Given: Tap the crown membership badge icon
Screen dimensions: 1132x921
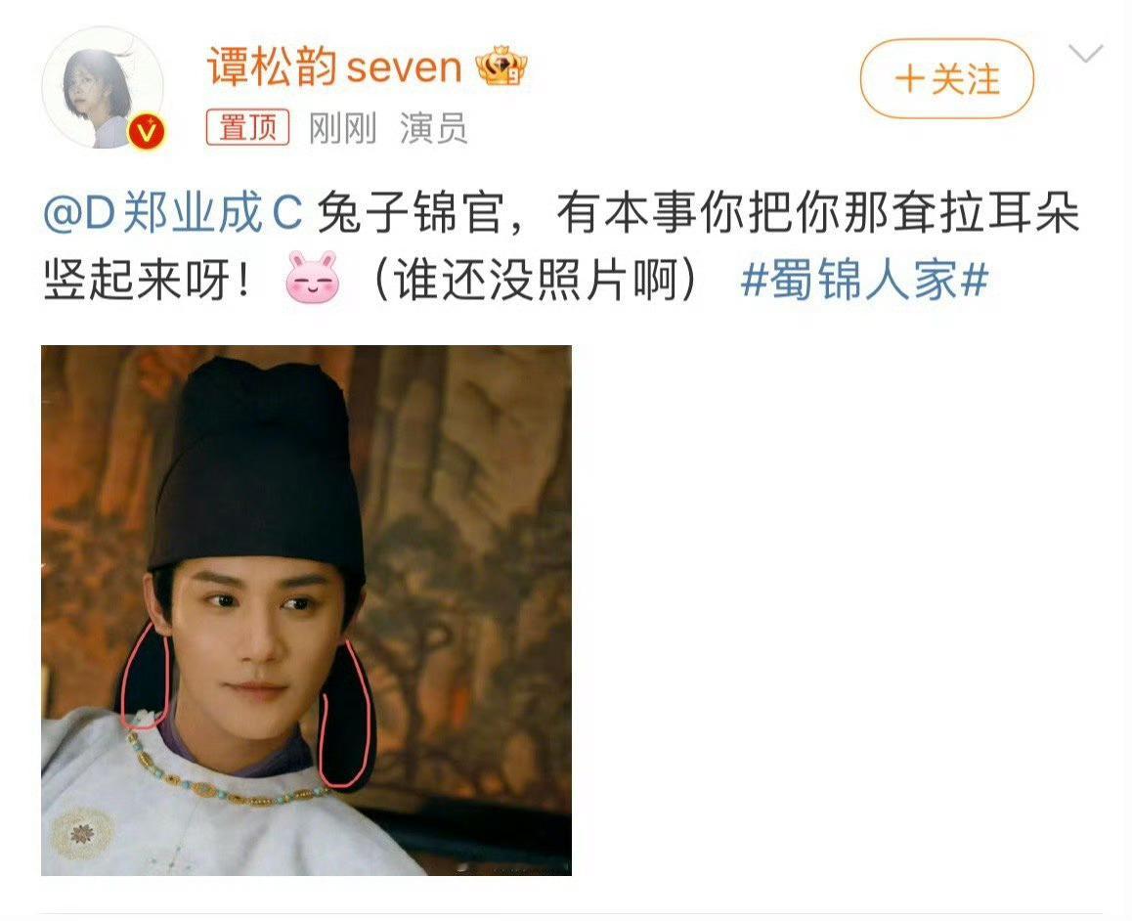Looking at the screenshot, I should 501,66.
